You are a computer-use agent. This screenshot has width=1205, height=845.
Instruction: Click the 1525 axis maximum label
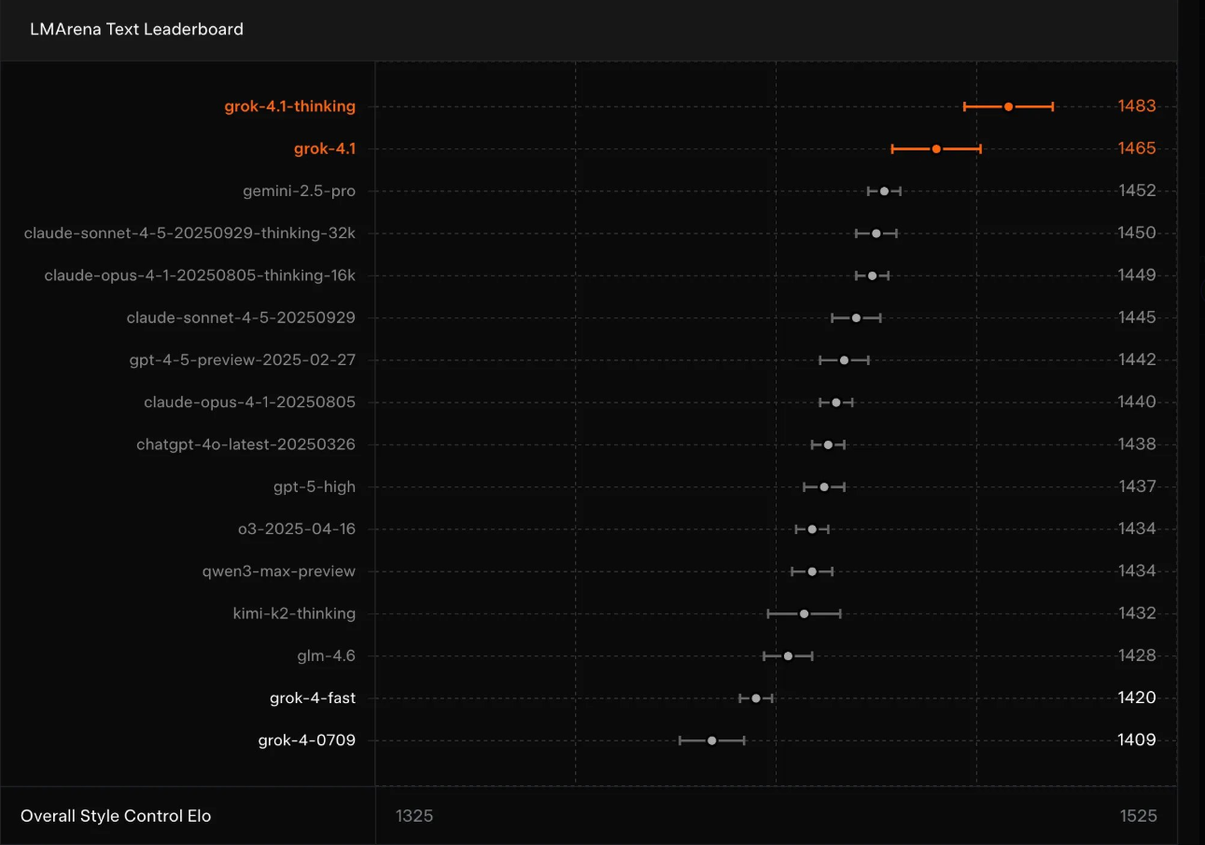(1138, 816)
